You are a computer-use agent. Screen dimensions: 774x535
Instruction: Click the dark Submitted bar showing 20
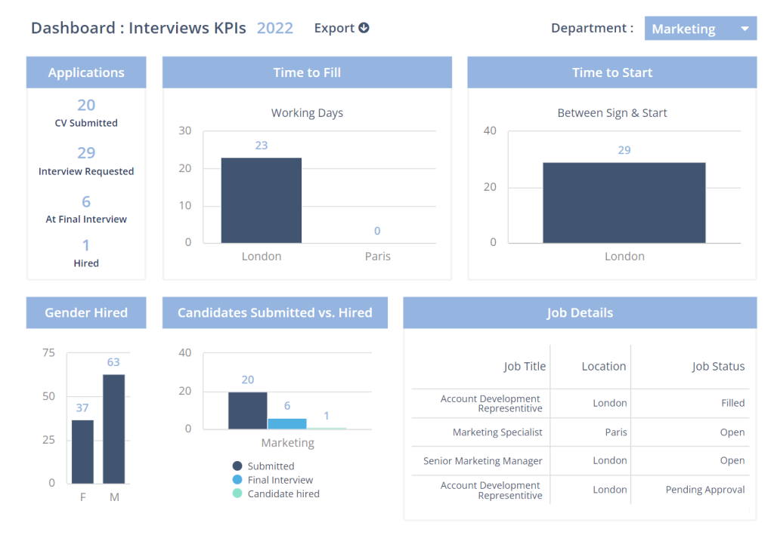pyautogui.click(x=248, y=410)
